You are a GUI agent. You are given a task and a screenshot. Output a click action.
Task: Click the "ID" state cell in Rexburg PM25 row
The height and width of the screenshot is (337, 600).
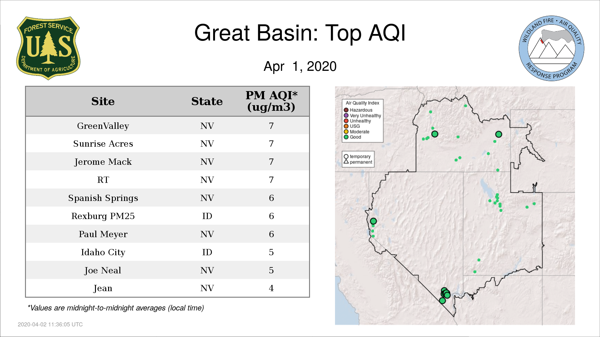[x=207, y=216]
